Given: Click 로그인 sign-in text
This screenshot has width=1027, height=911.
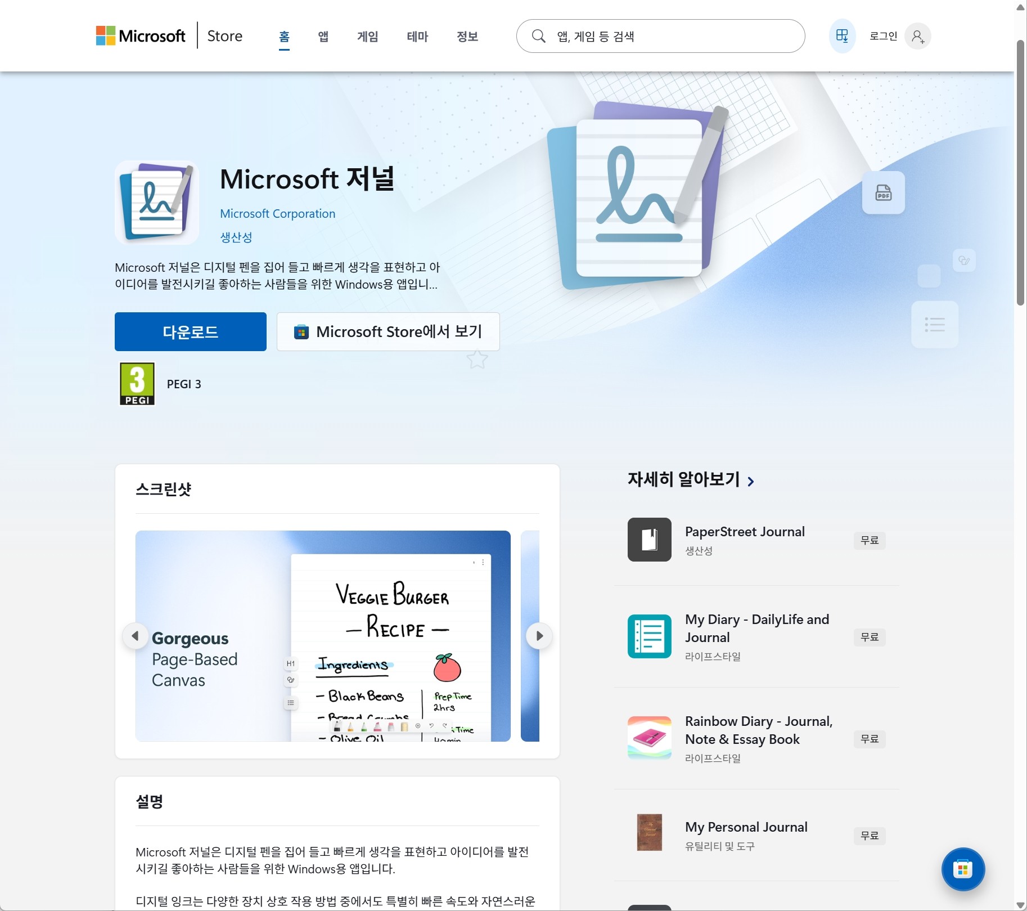Looking at the screenshot, I should coord(883,36).
